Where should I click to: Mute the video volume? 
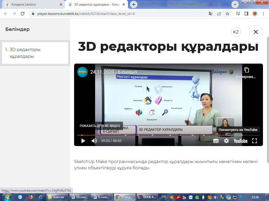pos(94,141)
